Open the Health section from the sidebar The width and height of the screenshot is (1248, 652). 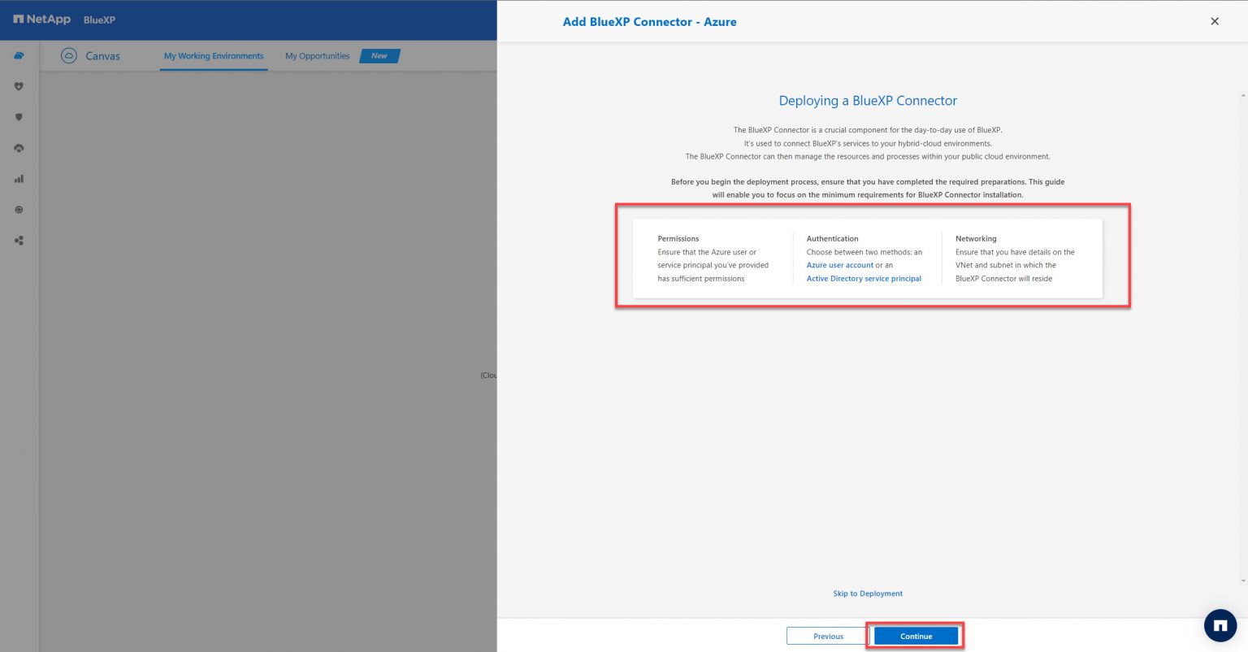click(19, 86)
